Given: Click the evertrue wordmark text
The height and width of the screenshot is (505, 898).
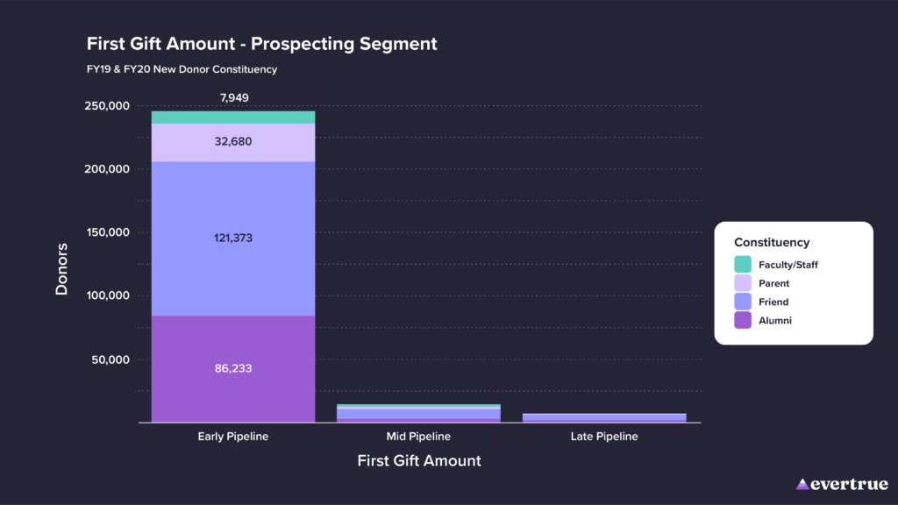Looking at the screenshot, I should [x=850, y=484].
